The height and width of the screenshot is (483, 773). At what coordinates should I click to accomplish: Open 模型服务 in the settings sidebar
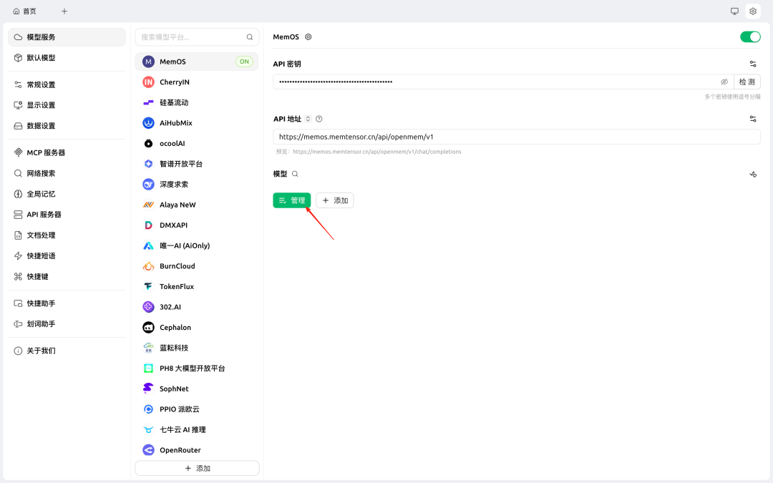67,37
